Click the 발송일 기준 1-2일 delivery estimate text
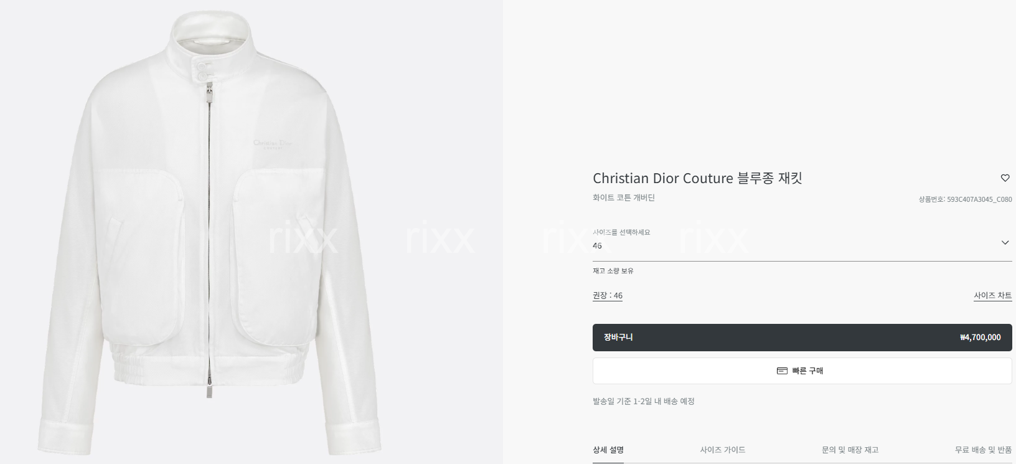The image size is (1016, 464). [x=644, y=402]
